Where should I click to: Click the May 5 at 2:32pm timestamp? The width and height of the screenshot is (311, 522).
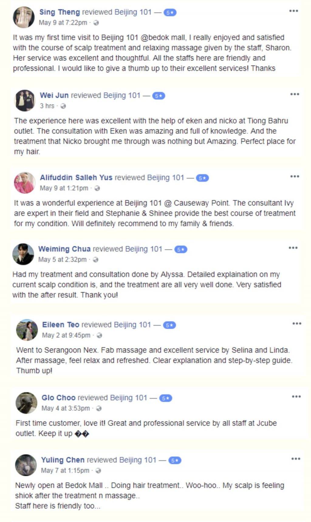tap(62, 260)
